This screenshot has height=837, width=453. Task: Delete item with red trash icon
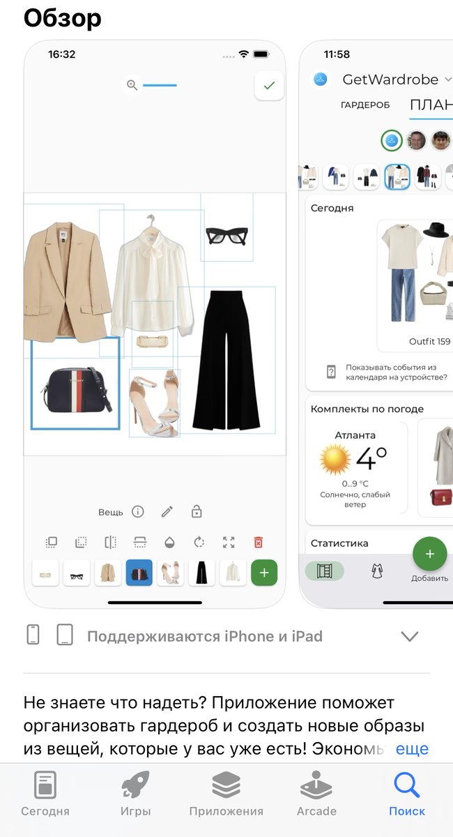point(258,542)
